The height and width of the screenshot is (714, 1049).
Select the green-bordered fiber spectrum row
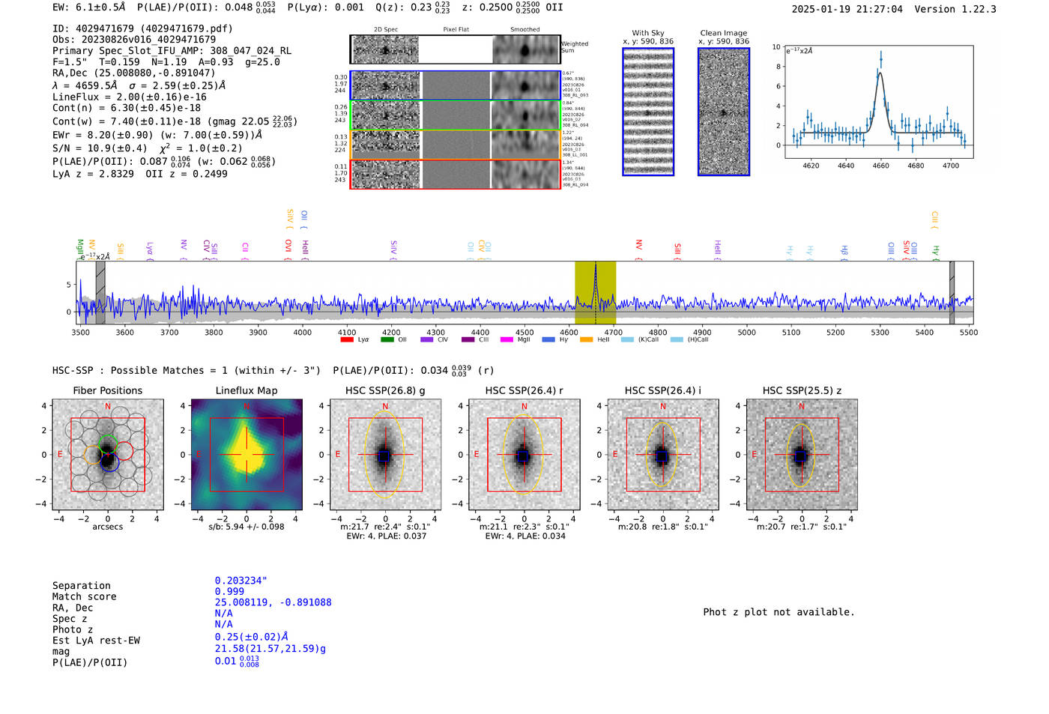(455, 115)
